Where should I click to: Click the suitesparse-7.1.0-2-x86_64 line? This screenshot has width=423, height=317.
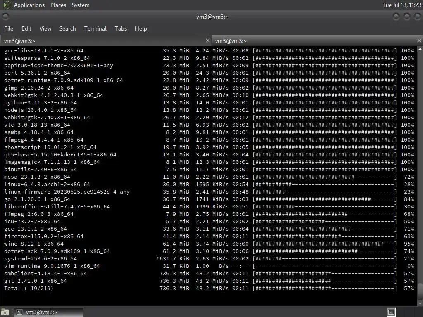click(209, 58)
